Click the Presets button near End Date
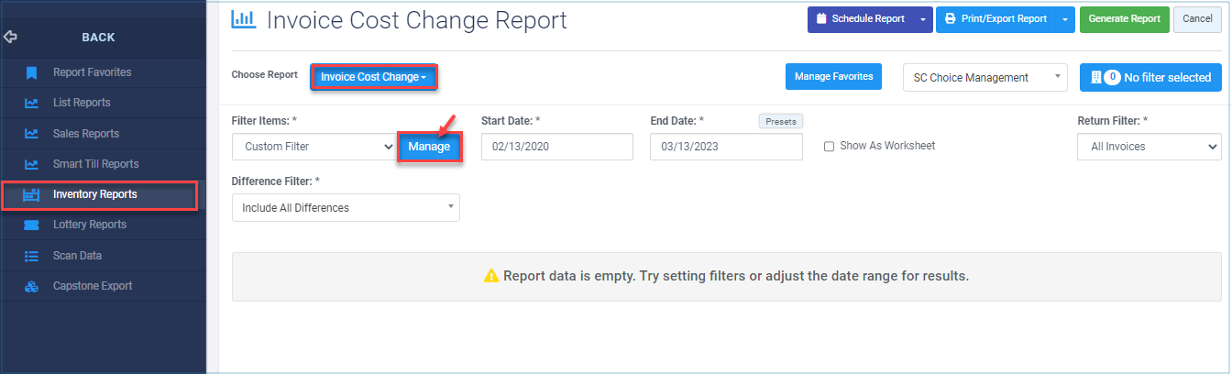Screen dimensions: 1232x374 pyautogui.click(x=780, y=121)
